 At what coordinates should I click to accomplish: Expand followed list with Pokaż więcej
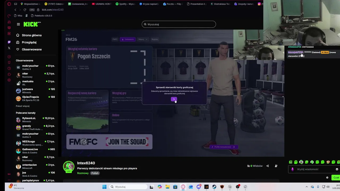click(23, 106)
